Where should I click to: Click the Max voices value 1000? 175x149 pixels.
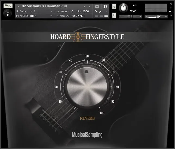pyautogui.click(x=86, y=11)
